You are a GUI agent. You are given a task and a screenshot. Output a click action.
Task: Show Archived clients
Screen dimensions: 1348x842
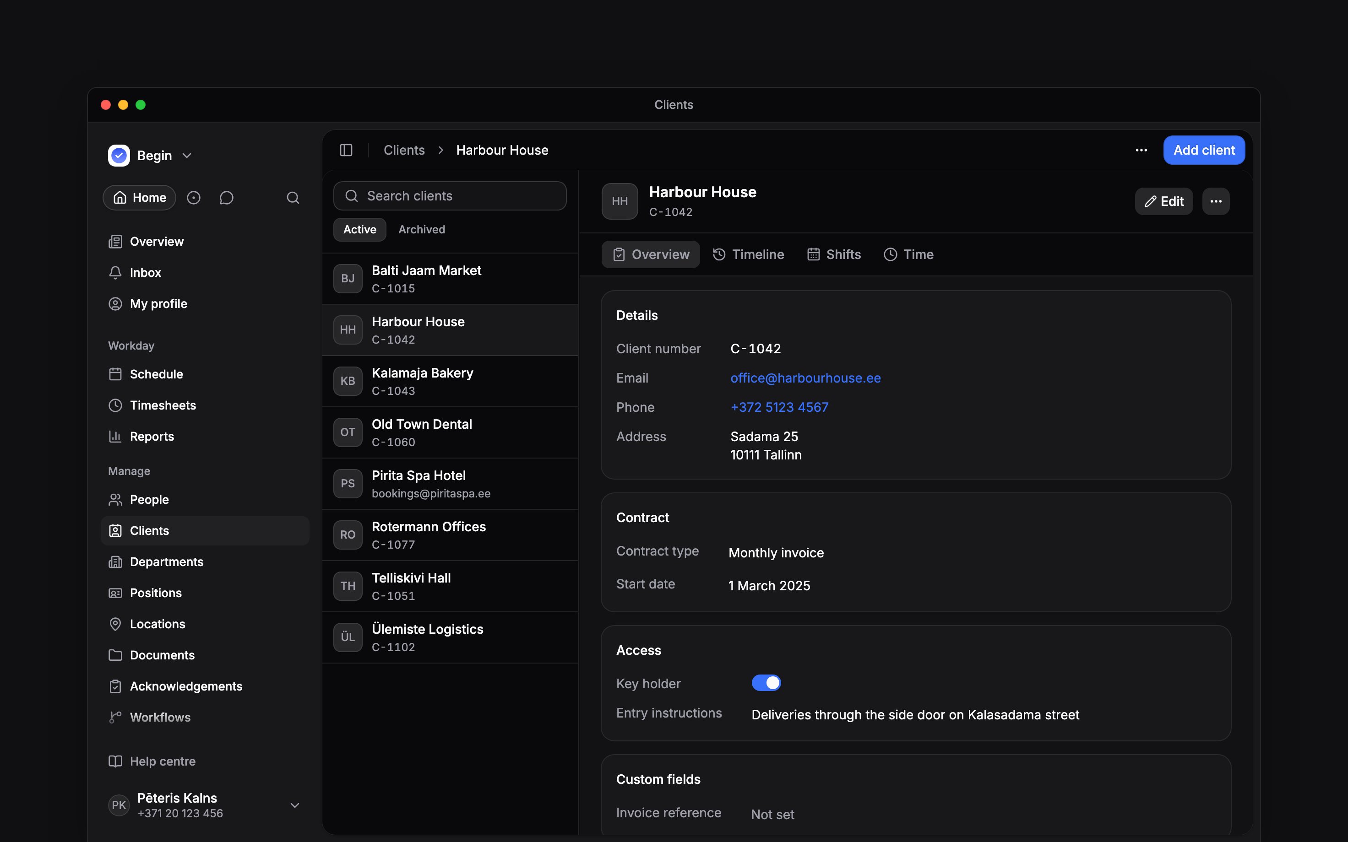click(422, 229)
